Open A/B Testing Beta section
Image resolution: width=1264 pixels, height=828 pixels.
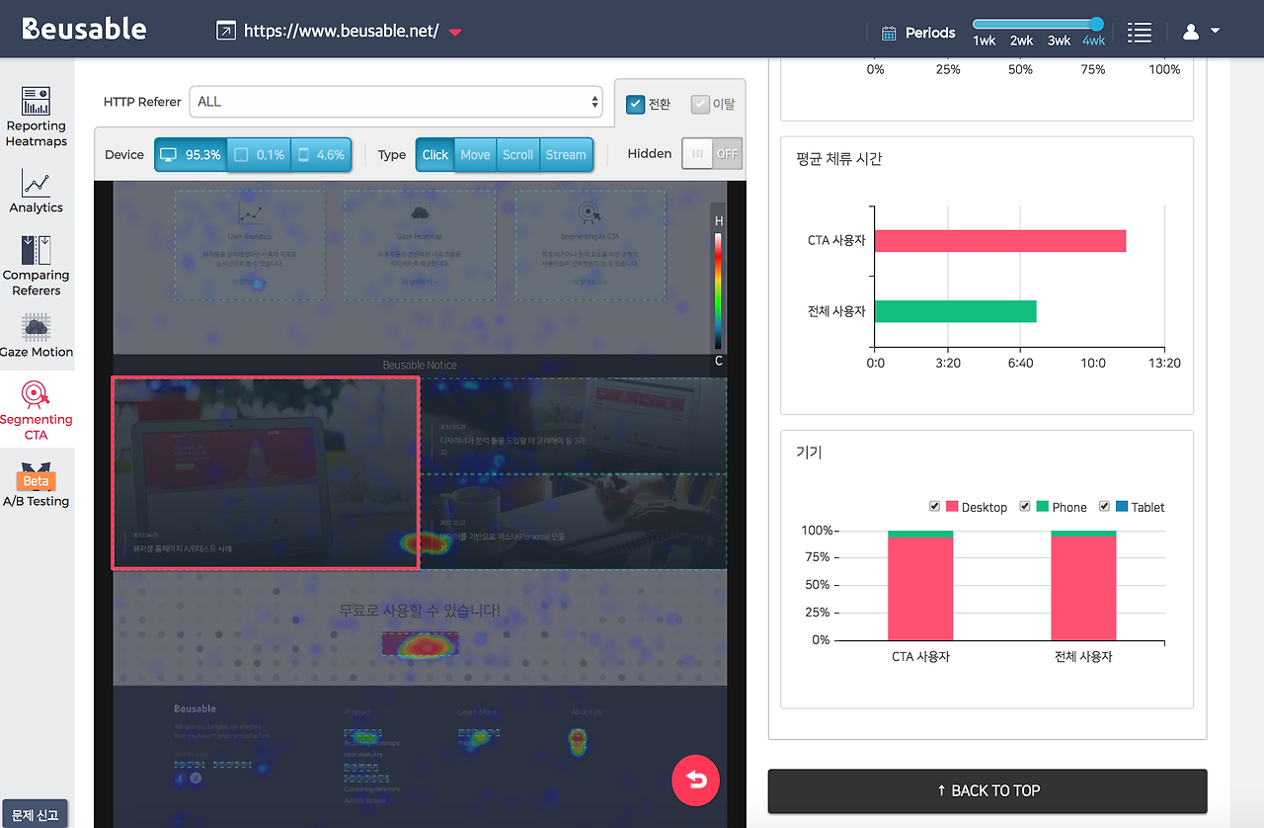pos(37,485)
